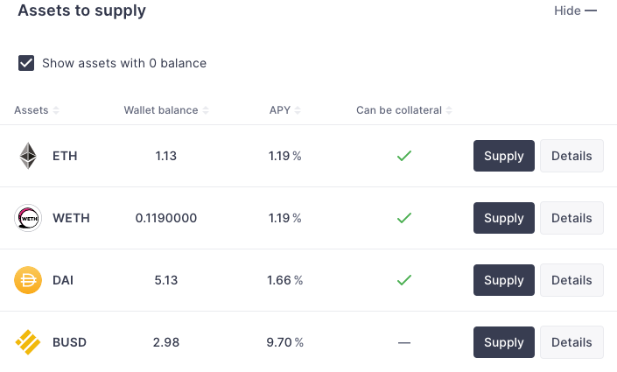The height and width of the screenshot is (372, 617).
Task: Open Details for BUSD
Action: point(571,342)
